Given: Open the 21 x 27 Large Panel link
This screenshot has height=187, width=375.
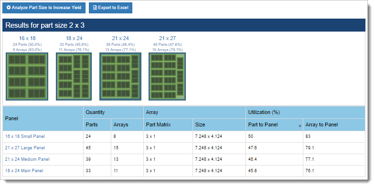Looking at the screenshot, I should point(25,148).
